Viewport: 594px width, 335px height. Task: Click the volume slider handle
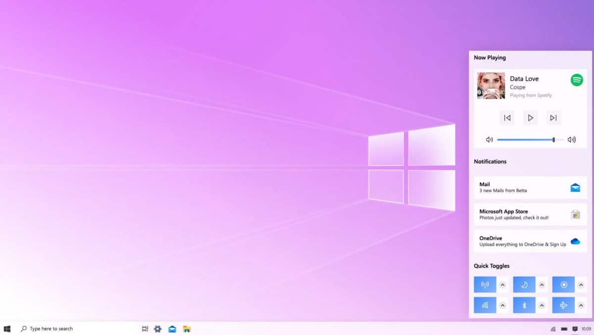point(553,139)
